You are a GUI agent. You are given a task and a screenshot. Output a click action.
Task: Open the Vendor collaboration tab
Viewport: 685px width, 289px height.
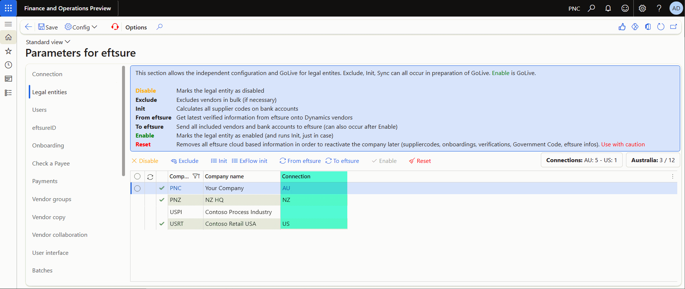[60, 235]
